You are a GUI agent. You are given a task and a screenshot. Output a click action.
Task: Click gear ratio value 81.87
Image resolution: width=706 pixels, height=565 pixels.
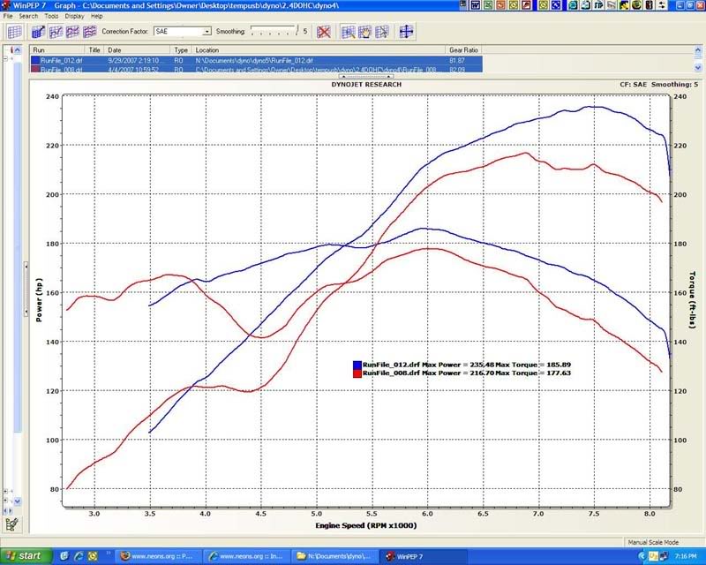(x=456, y=60)
